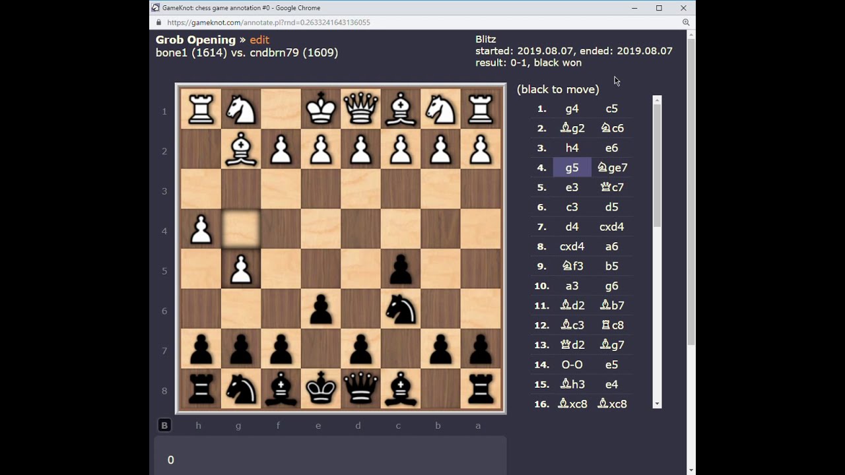Select the white pawn on h4
Image resolution: width=845 pixels, height=475 pixels.
pyautogui.click(x=201, y=229)
